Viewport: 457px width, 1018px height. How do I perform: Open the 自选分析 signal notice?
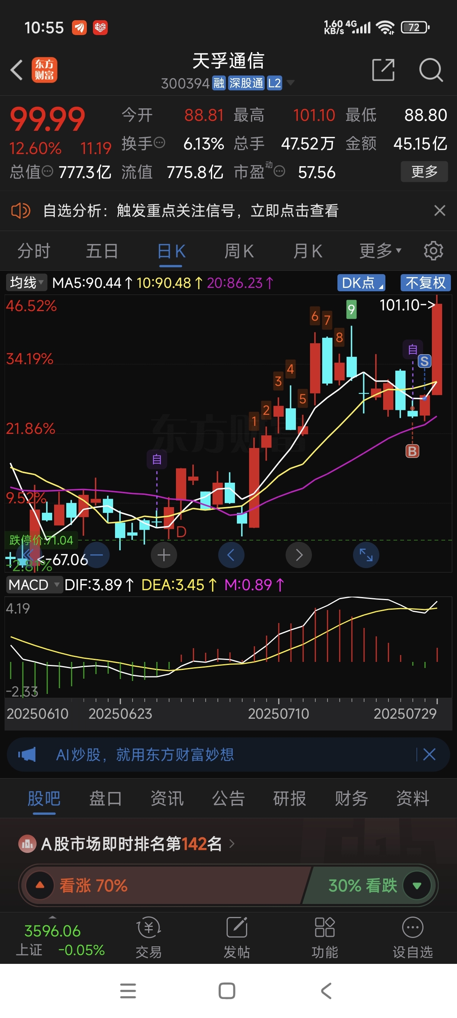point(191,210)
